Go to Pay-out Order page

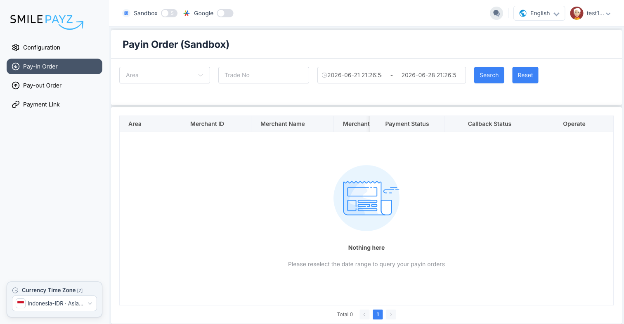click(54, 85)
